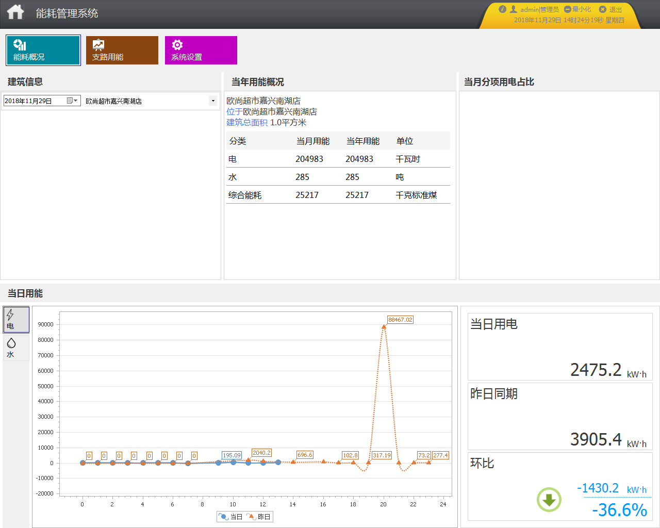Click the 退出 exit icon
The image size is (660, 528).
tap(602, 9)
